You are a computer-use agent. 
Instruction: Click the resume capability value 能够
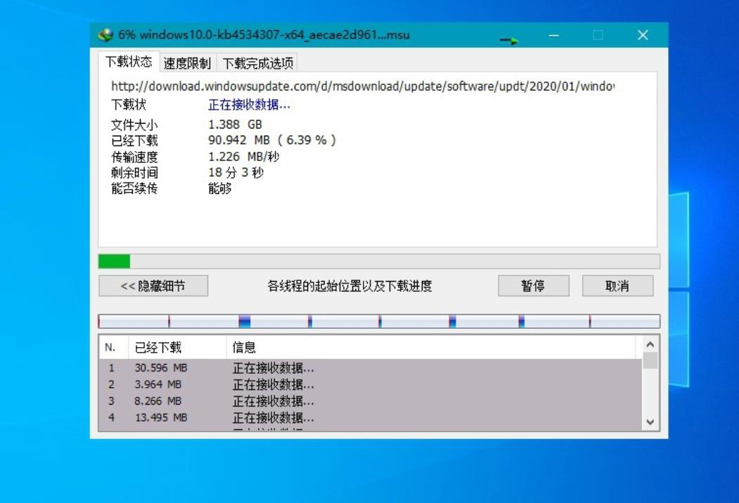coord(220,188)
